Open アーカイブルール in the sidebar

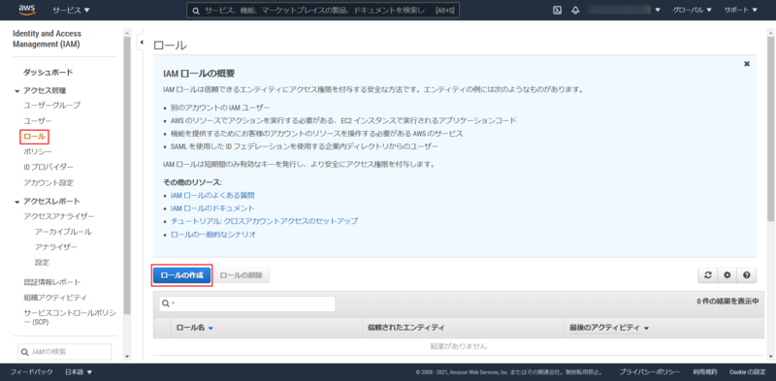tap(63, 232)
